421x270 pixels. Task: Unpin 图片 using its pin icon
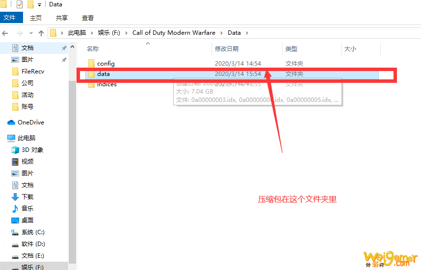pos(64,60)
